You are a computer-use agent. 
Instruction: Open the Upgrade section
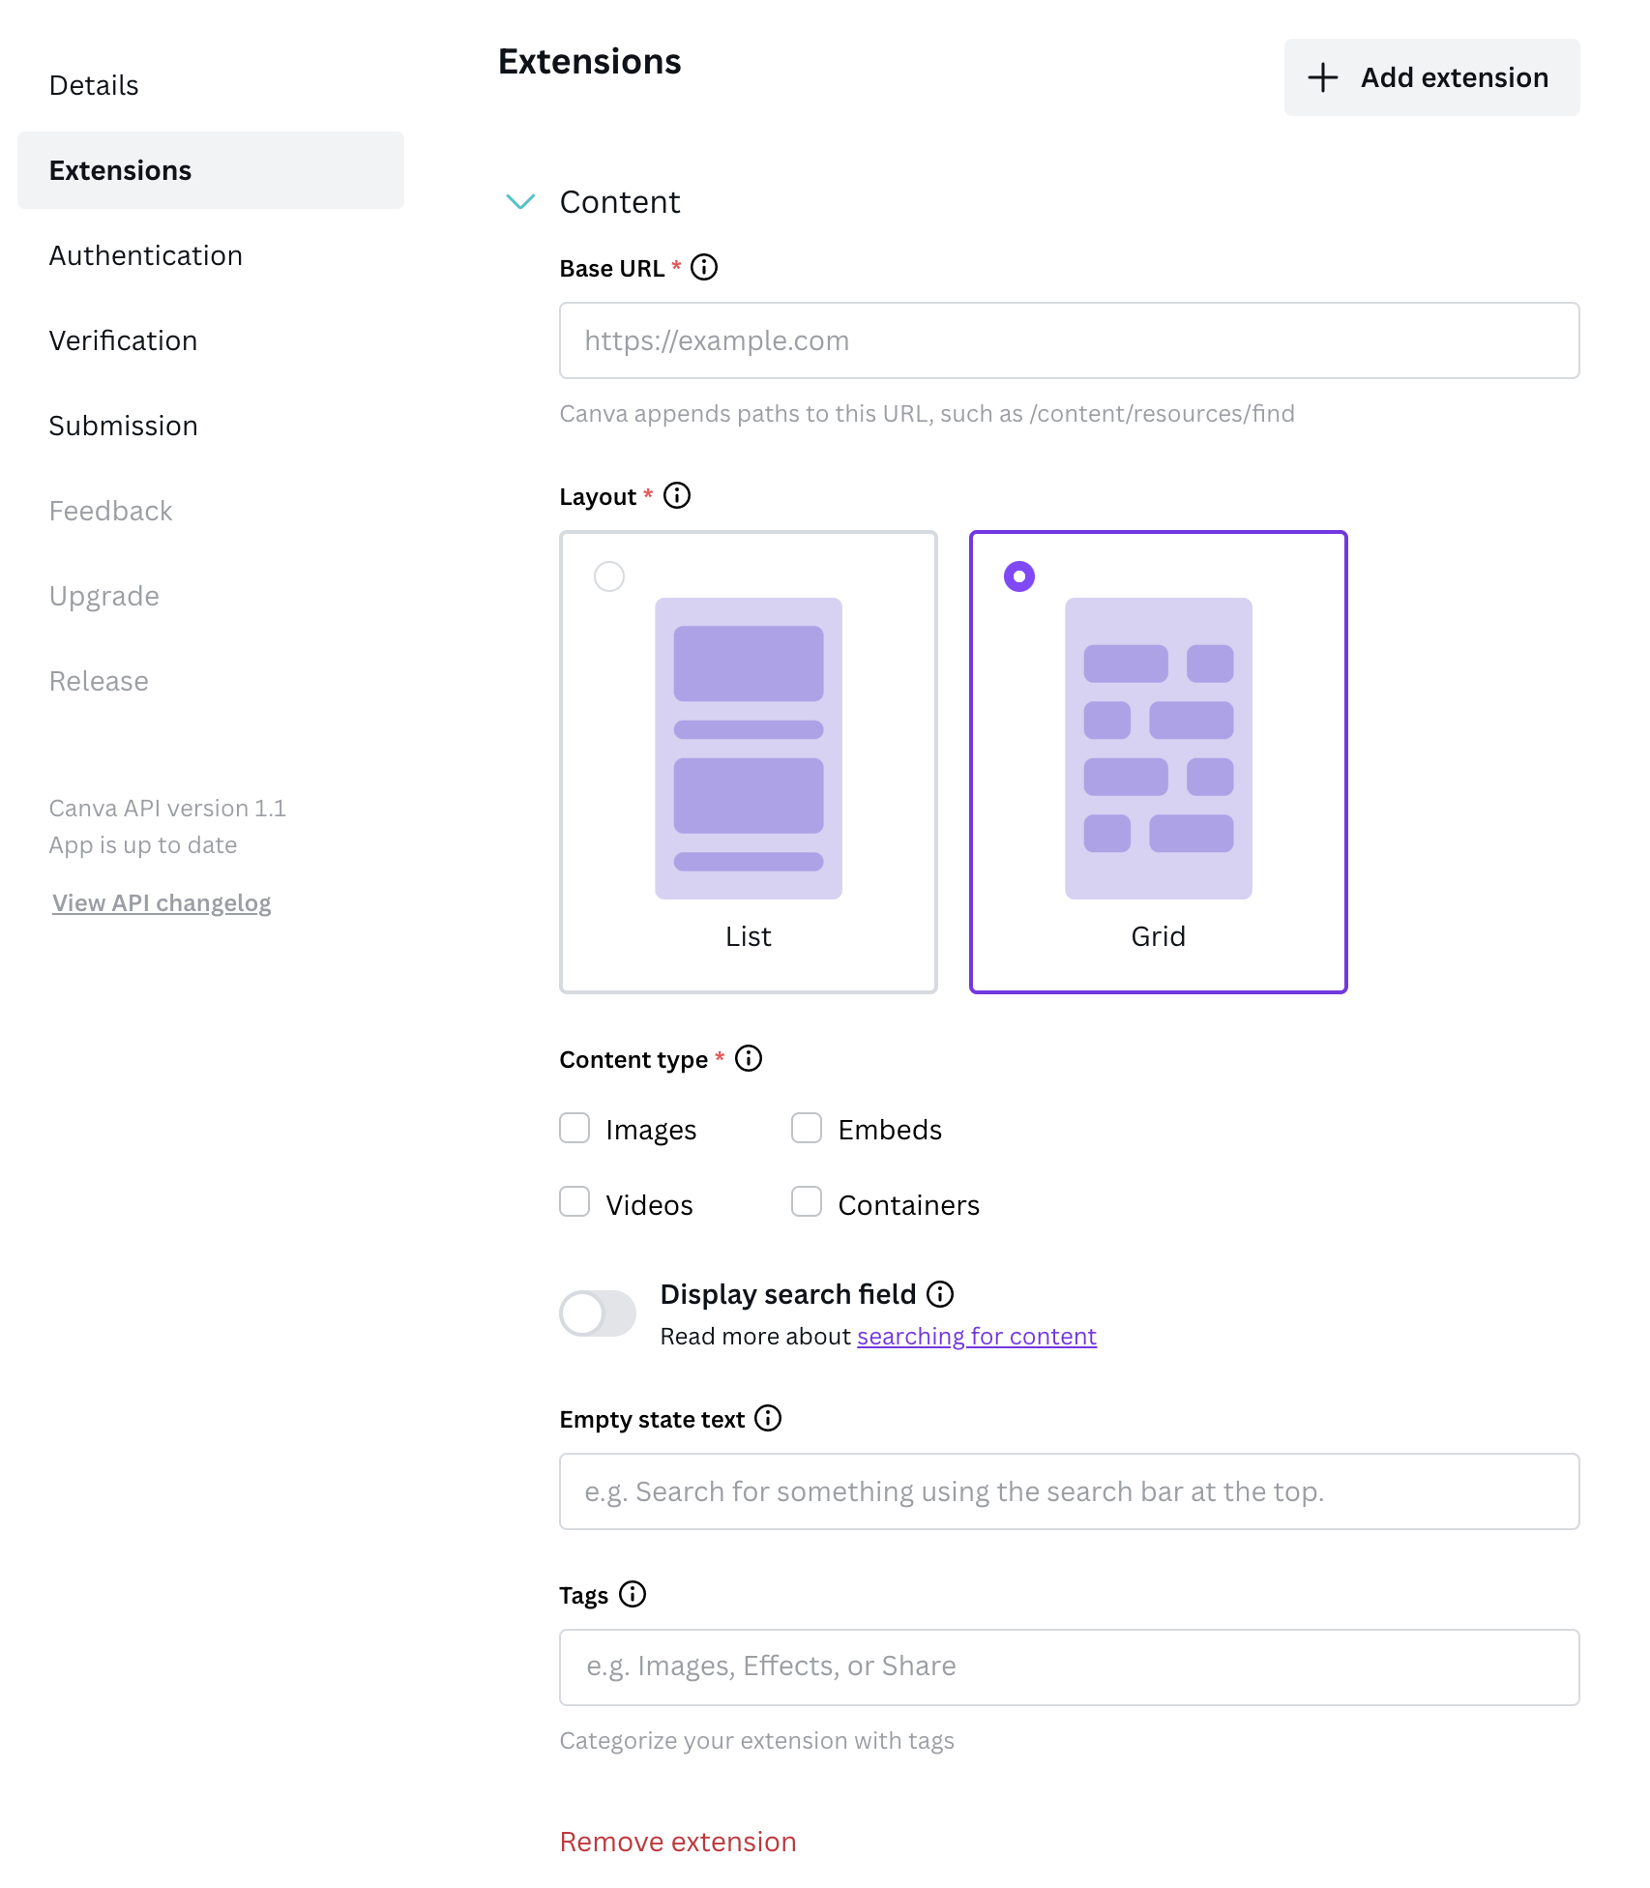click(x=104, y=596)
